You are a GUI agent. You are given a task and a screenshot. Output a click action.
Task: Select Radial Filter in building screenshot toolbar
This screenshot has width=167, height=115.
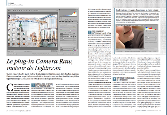[x=32, y=10]
